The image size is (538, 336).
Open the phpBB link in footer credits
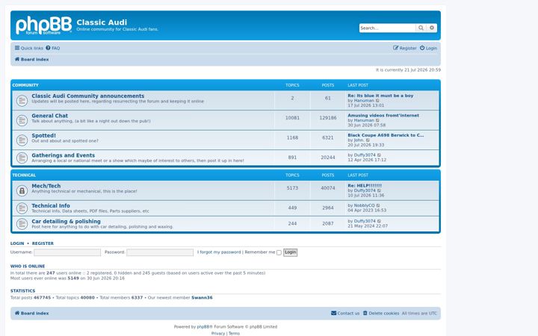(x=202, y=327)
